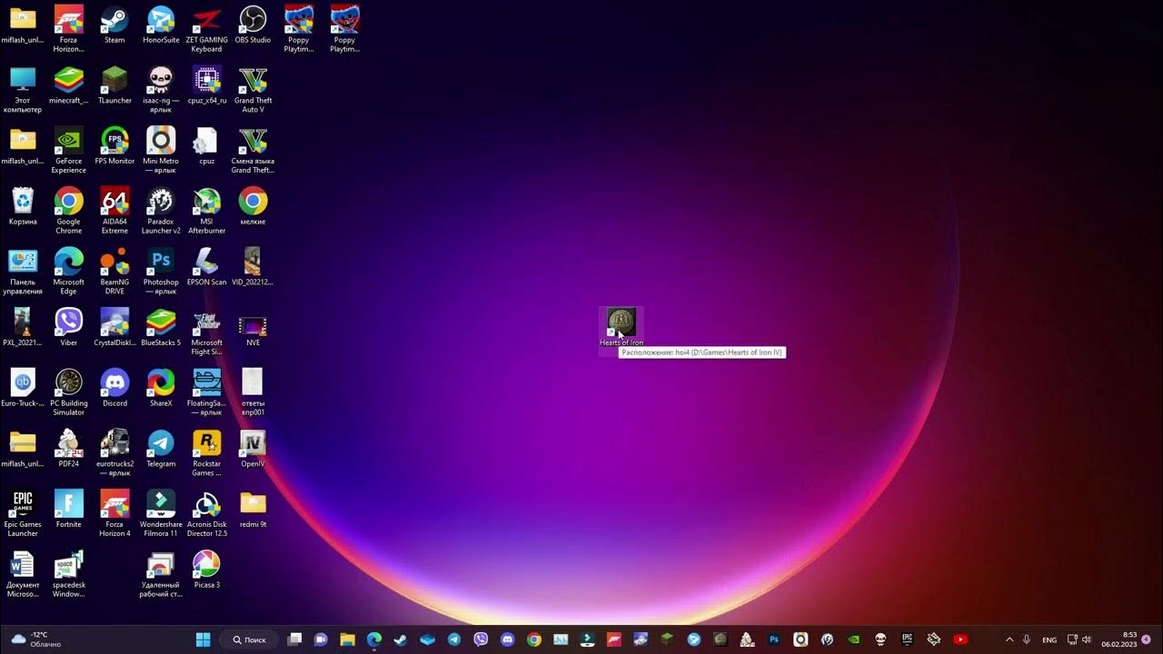Select Этот компьютер desktop icon

coord(23,89)
